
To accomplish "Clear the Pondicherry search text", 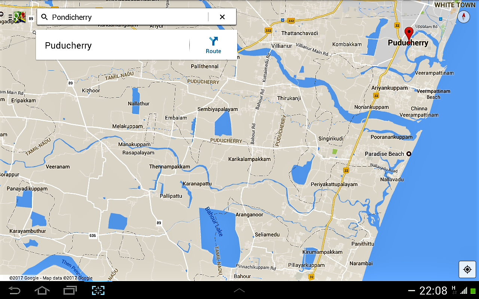I will 222,17.
